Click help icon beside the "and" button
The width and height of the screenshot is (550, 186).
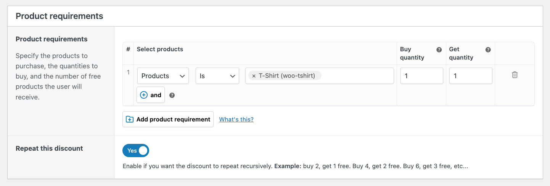(172, 95)
